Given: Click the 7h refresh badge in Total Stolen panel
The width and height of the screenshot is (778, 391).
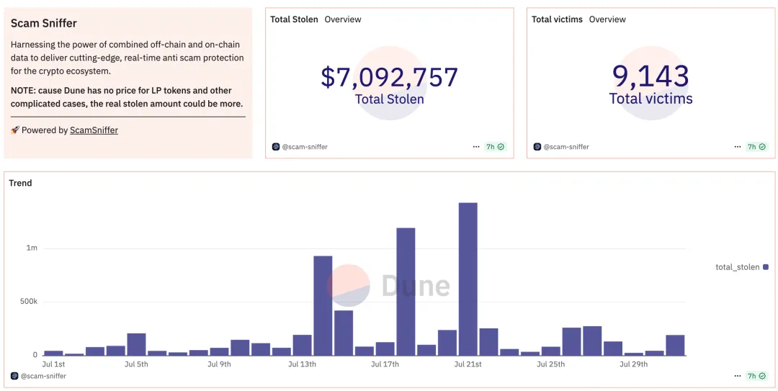Looking at the screenshot, I should click(496, 147).
